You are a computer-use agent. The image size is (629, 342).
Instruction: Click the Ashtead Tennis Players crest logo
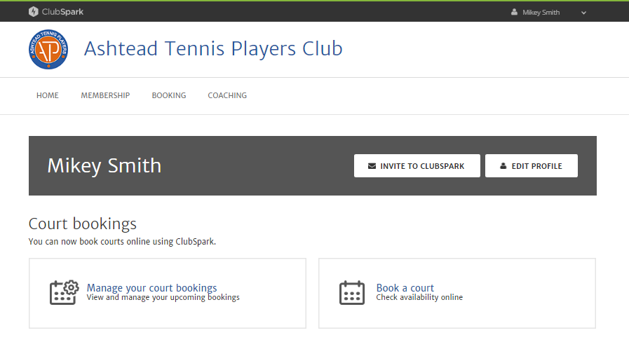(x=49, y=50)
